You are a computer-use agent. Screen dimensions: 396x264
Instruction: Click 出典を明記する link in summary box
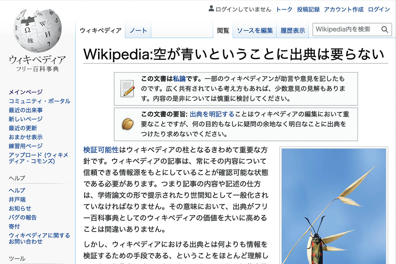212,114
